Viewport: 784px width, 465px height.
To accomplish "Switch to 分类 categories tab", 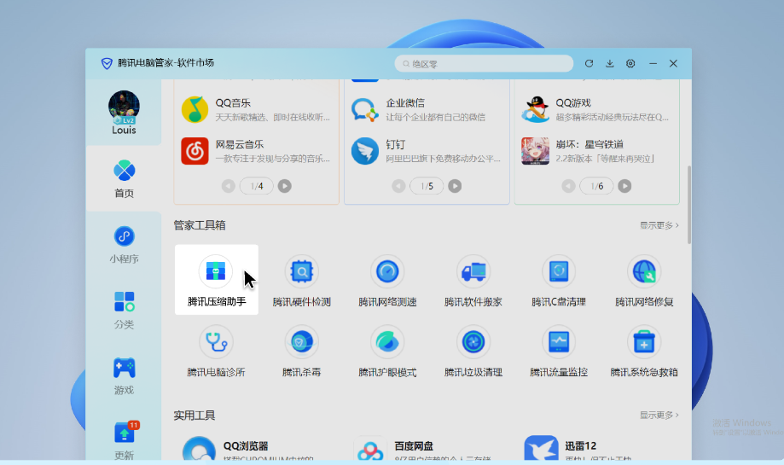I will click(x=124, y=310).
